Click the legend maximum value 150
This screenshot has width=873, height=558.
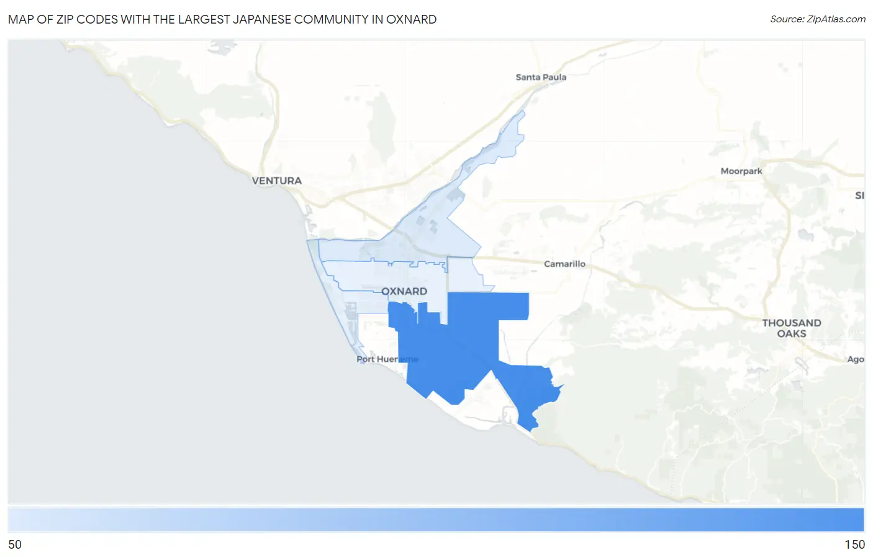coord(854,544)
